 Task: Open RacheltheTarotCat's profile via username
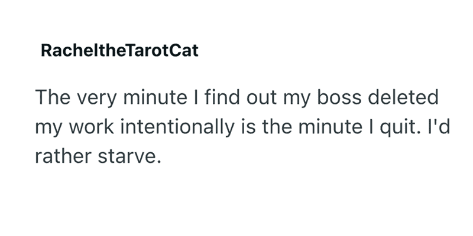pyautogui.click(x=120, y=50)
